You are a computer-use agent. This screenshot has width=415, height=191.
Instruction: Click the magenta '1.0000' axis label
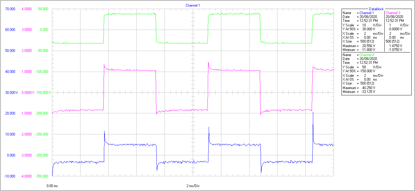coord(27,72)
